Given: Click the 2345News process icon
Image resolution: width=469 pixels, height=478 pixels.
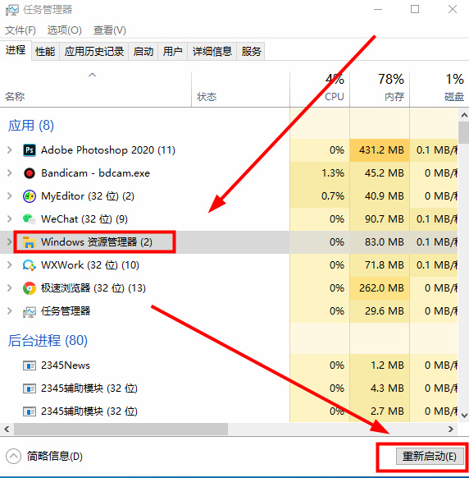Looking at the screenshot, I should [x=30, y=365].
